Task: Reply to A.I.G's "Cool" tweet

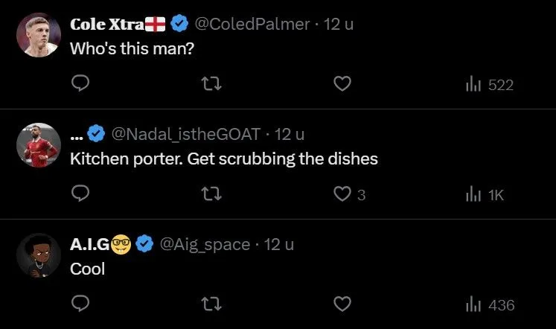Action: (x=80, y=304)
